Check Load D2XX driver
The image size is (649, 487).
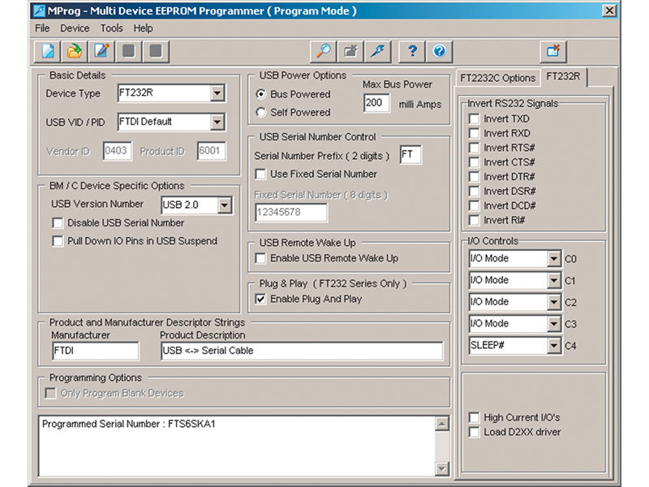tap(474, 432)
